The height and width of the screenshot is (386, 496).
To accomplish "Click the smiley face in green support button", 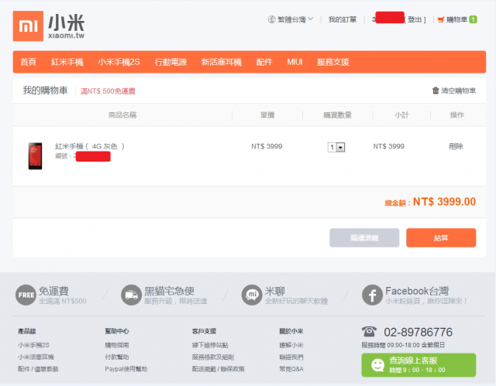I will coord(377,365).
